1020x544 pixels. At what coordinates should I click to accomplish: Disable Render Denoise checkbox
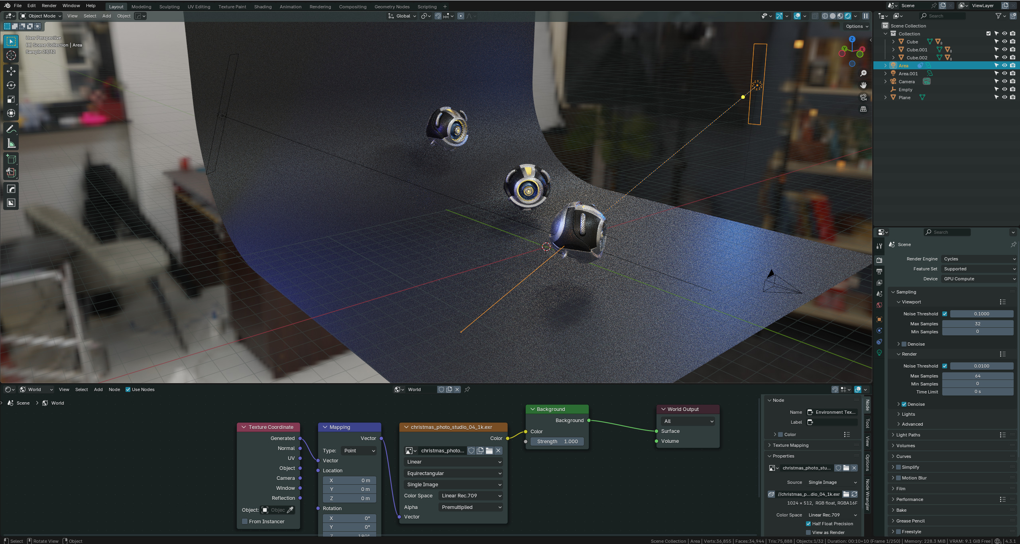click(x=904, y=404)
